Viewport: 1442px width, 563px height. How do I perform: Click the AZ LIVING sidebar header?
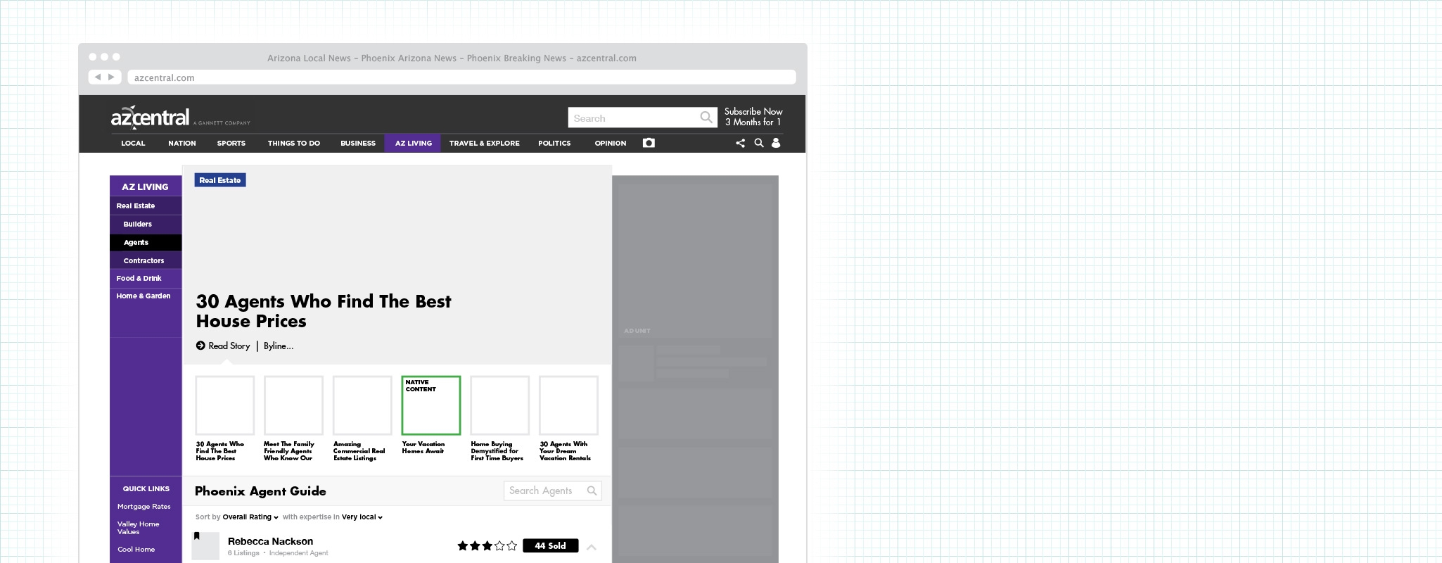coord(146,186)
